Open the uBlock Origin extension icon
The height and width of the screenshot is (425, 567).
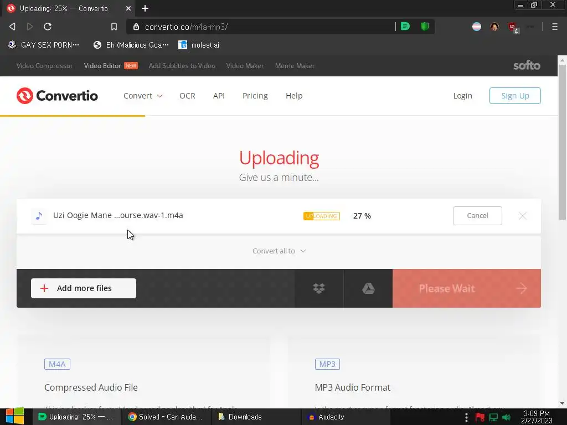(x=513, y=27)
